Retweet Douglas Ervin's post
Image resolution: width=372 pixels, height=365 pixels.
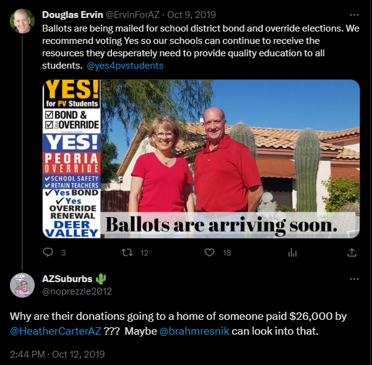tap(127, 252)
